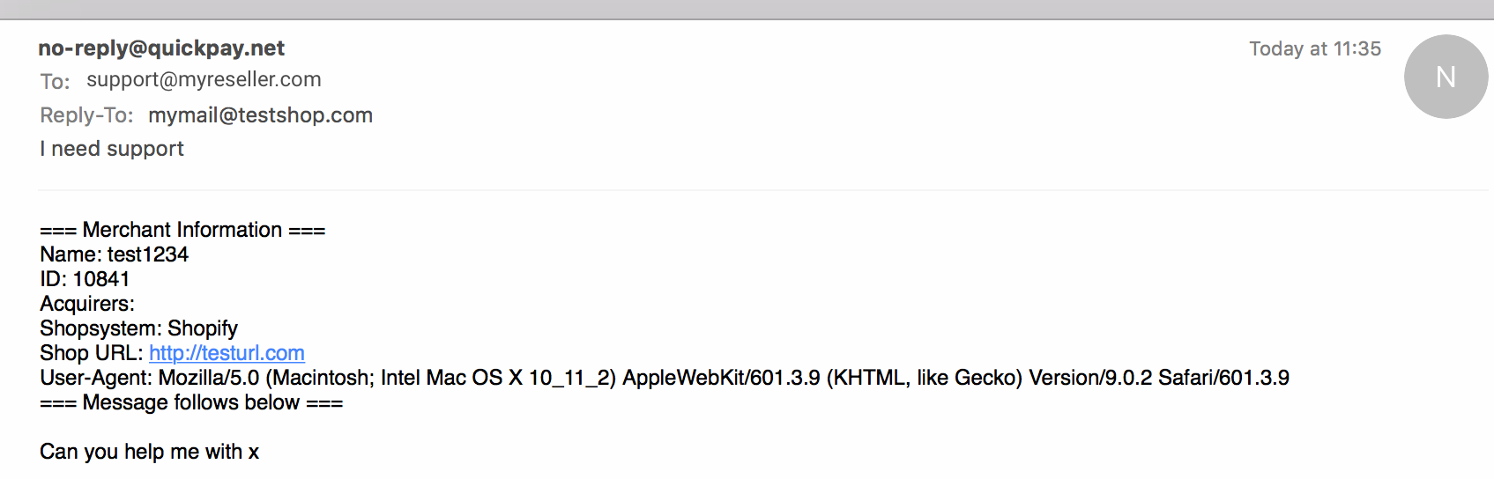Click the 'Shop URL:' label text
The image size is (1494, 479).
pyautogui.click(x=91, y=353)
